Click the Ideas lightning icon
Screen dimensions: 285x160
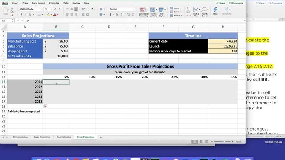[x=216, y=11]
